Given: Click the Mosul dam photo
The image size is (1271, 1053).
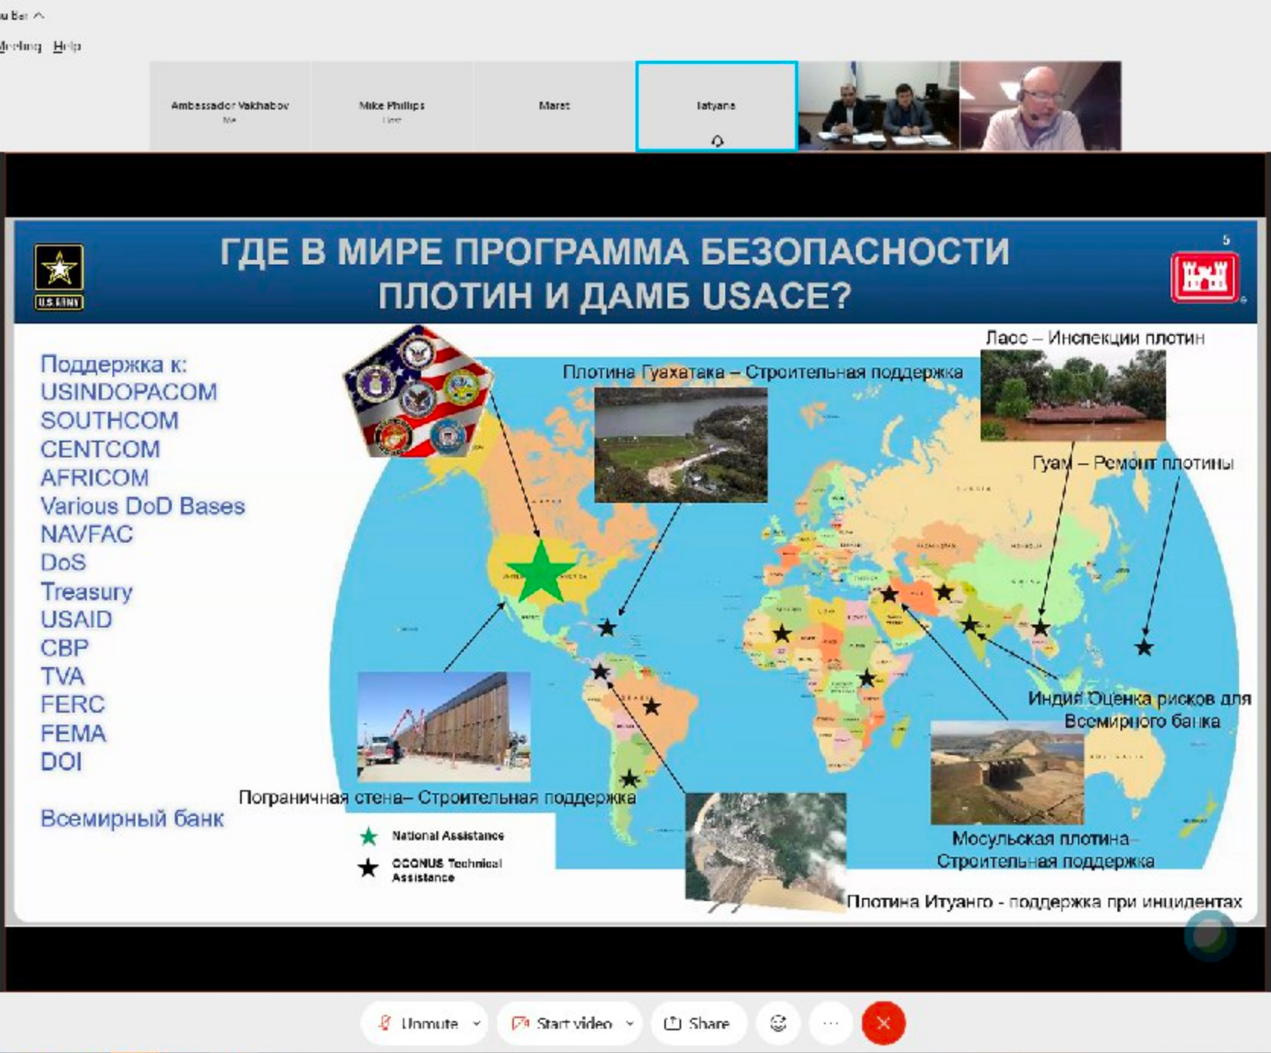Looking at the screenshot, I should coord(1007,773).
